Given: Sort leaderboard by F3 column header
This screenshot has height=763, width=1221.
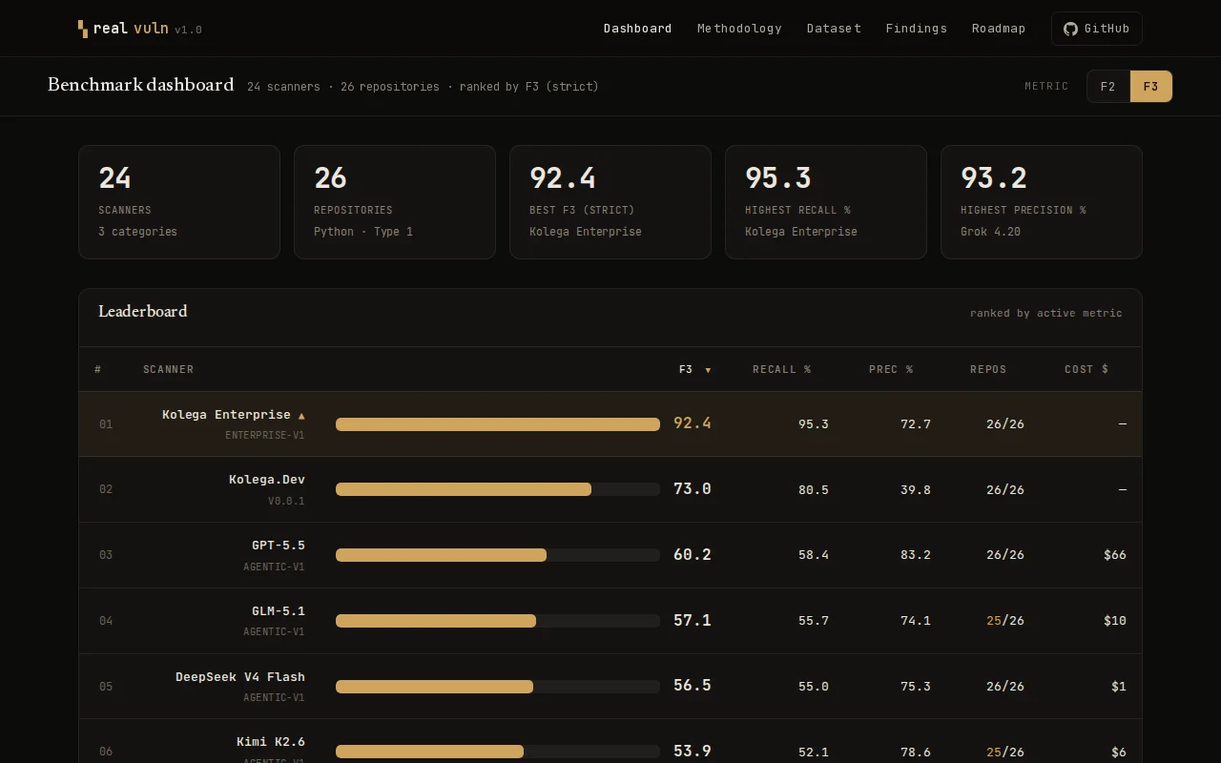Looking at the screenshot, I should coord(694,369).
